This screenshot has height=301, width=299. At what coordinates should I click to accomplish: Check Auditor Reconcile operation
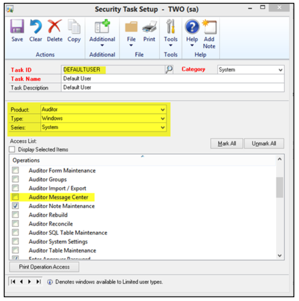(x=15, y=223)
